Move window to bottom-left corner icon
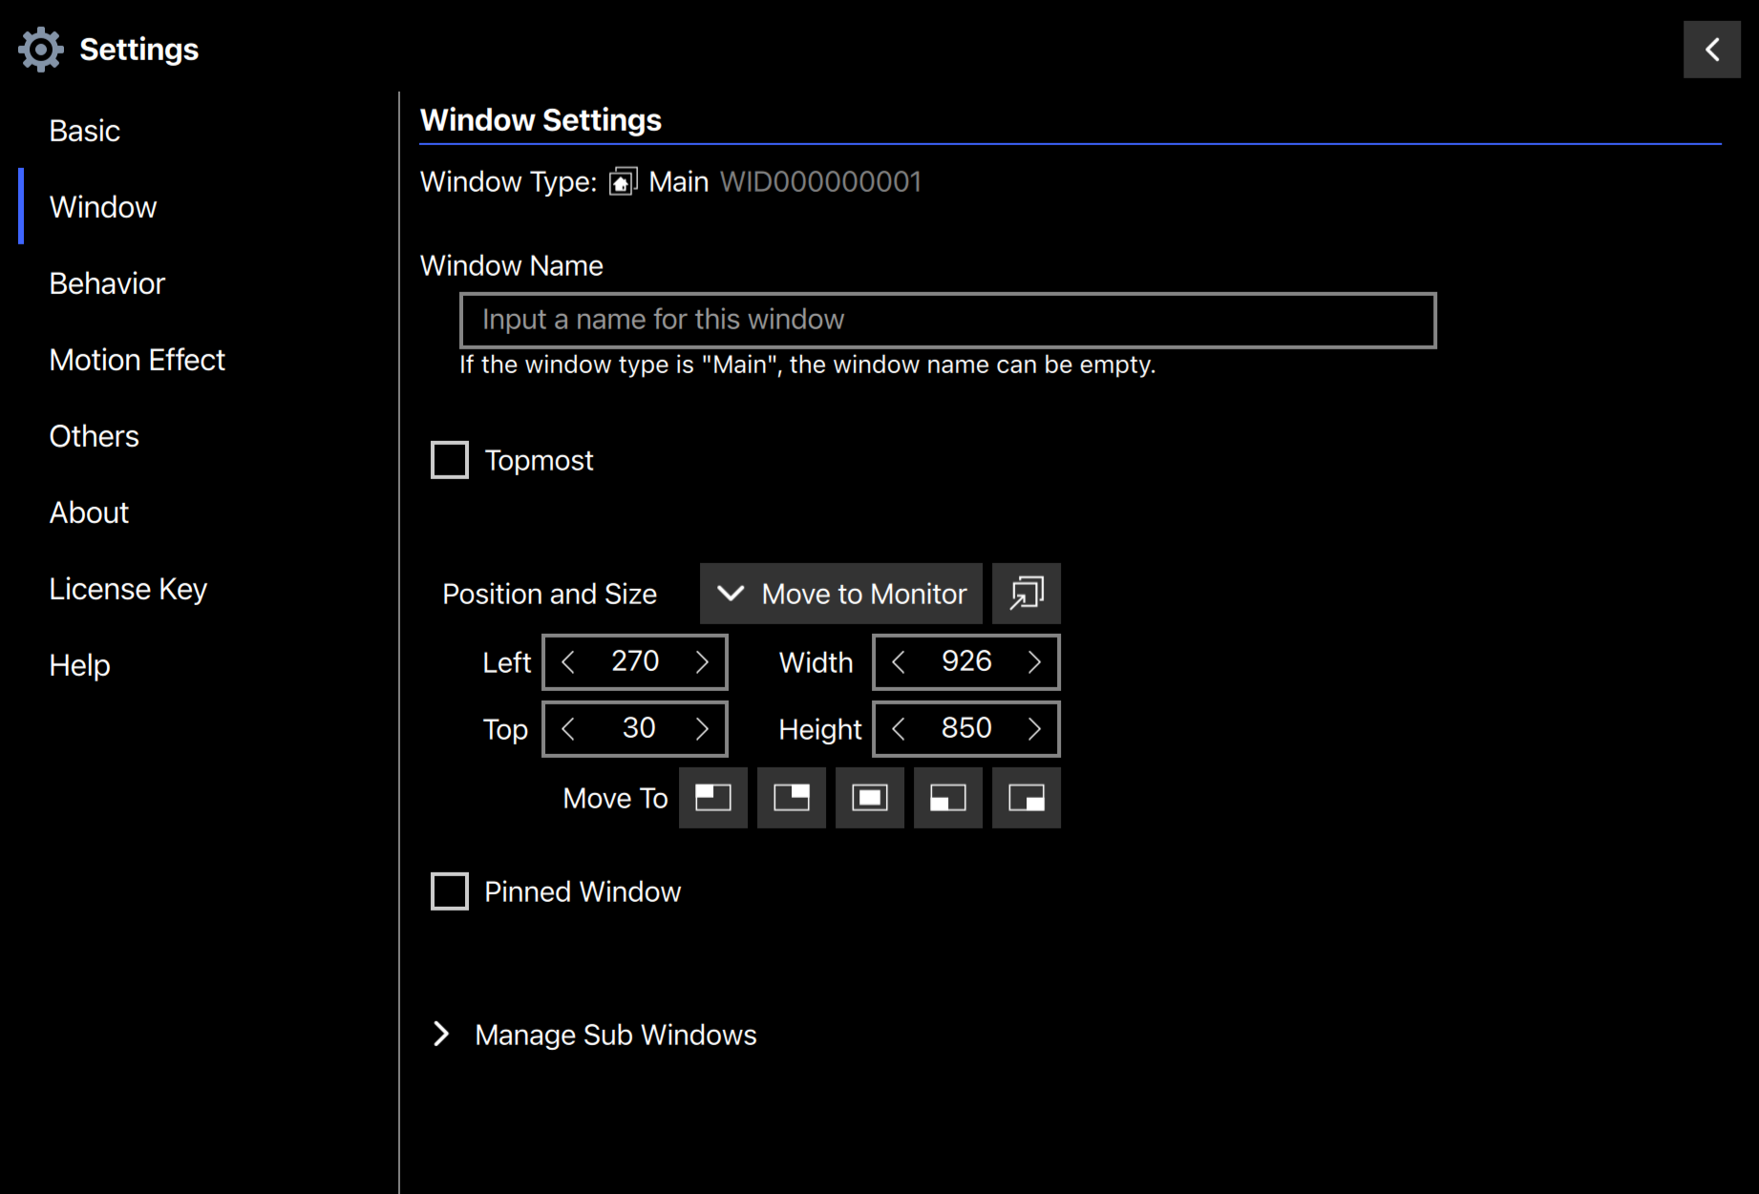1759x1194 pixels. pyautogui.click(x=947, y=798)
